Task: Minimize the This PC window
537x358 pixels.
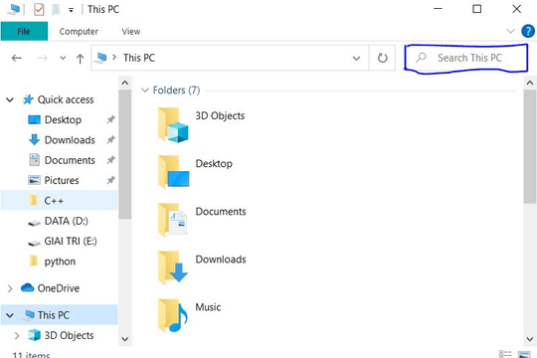Action: point(438,9)
